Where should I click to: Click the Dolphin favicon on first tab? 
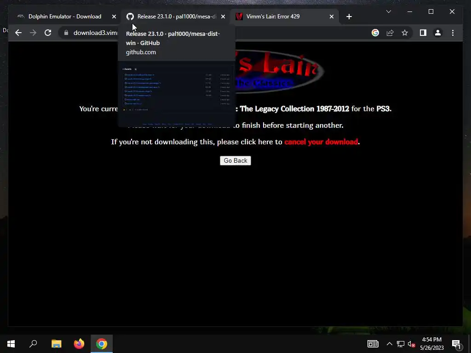point(21,17)
